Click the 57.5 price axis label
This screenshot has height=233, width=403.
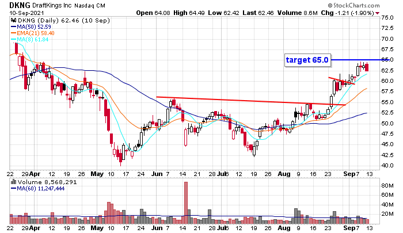(x=387, y=91)
